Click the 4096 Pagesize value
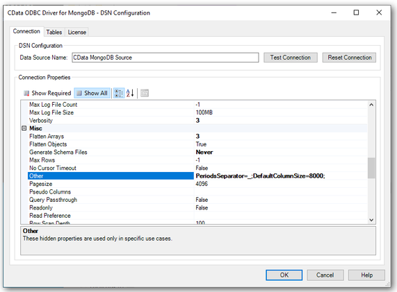The image size is (397, 292). pos(202,184)
